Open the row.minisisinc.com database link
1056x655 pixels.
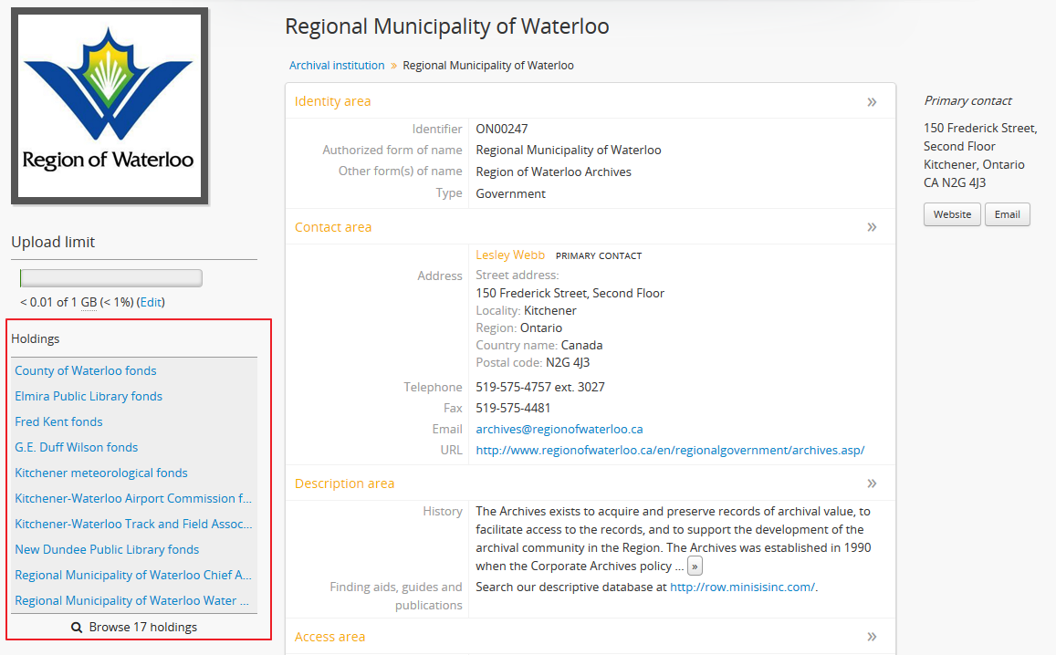[x=742, y=587]
